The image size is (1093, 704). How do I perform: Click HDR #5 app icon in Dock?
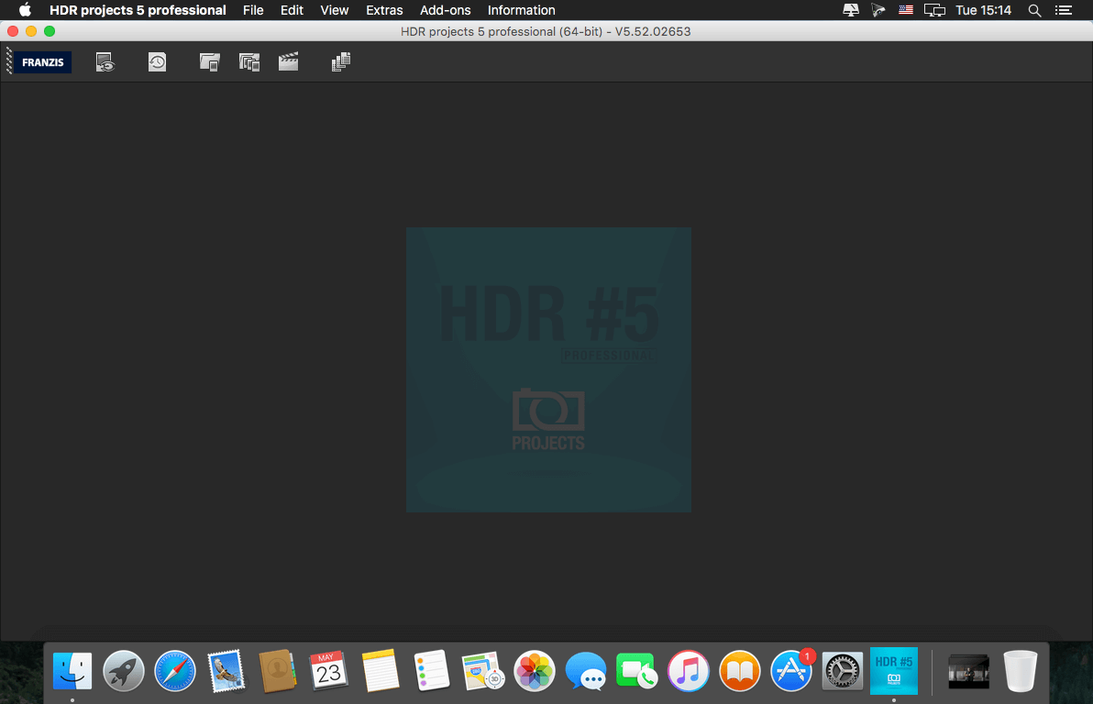point(894,671)
